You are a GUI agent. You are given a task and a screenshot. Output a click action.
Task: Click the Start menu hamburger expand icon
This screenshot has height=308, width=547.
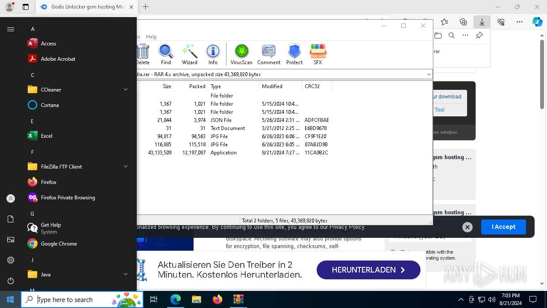(x=11, y=29)
